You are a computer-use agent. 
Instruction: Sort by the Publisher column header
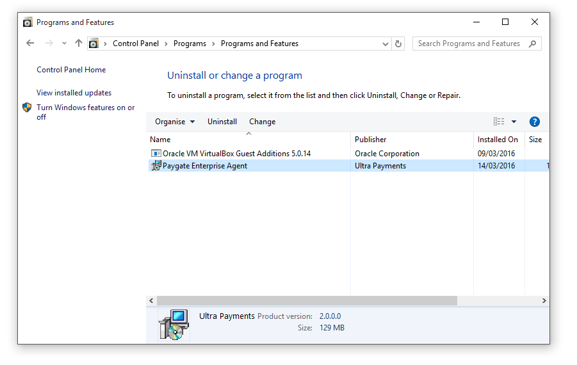pos(412,140)
